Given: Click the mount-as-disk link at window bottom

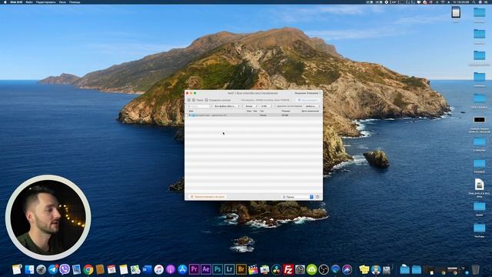Looking at the screenshot, I should [208, 197].
